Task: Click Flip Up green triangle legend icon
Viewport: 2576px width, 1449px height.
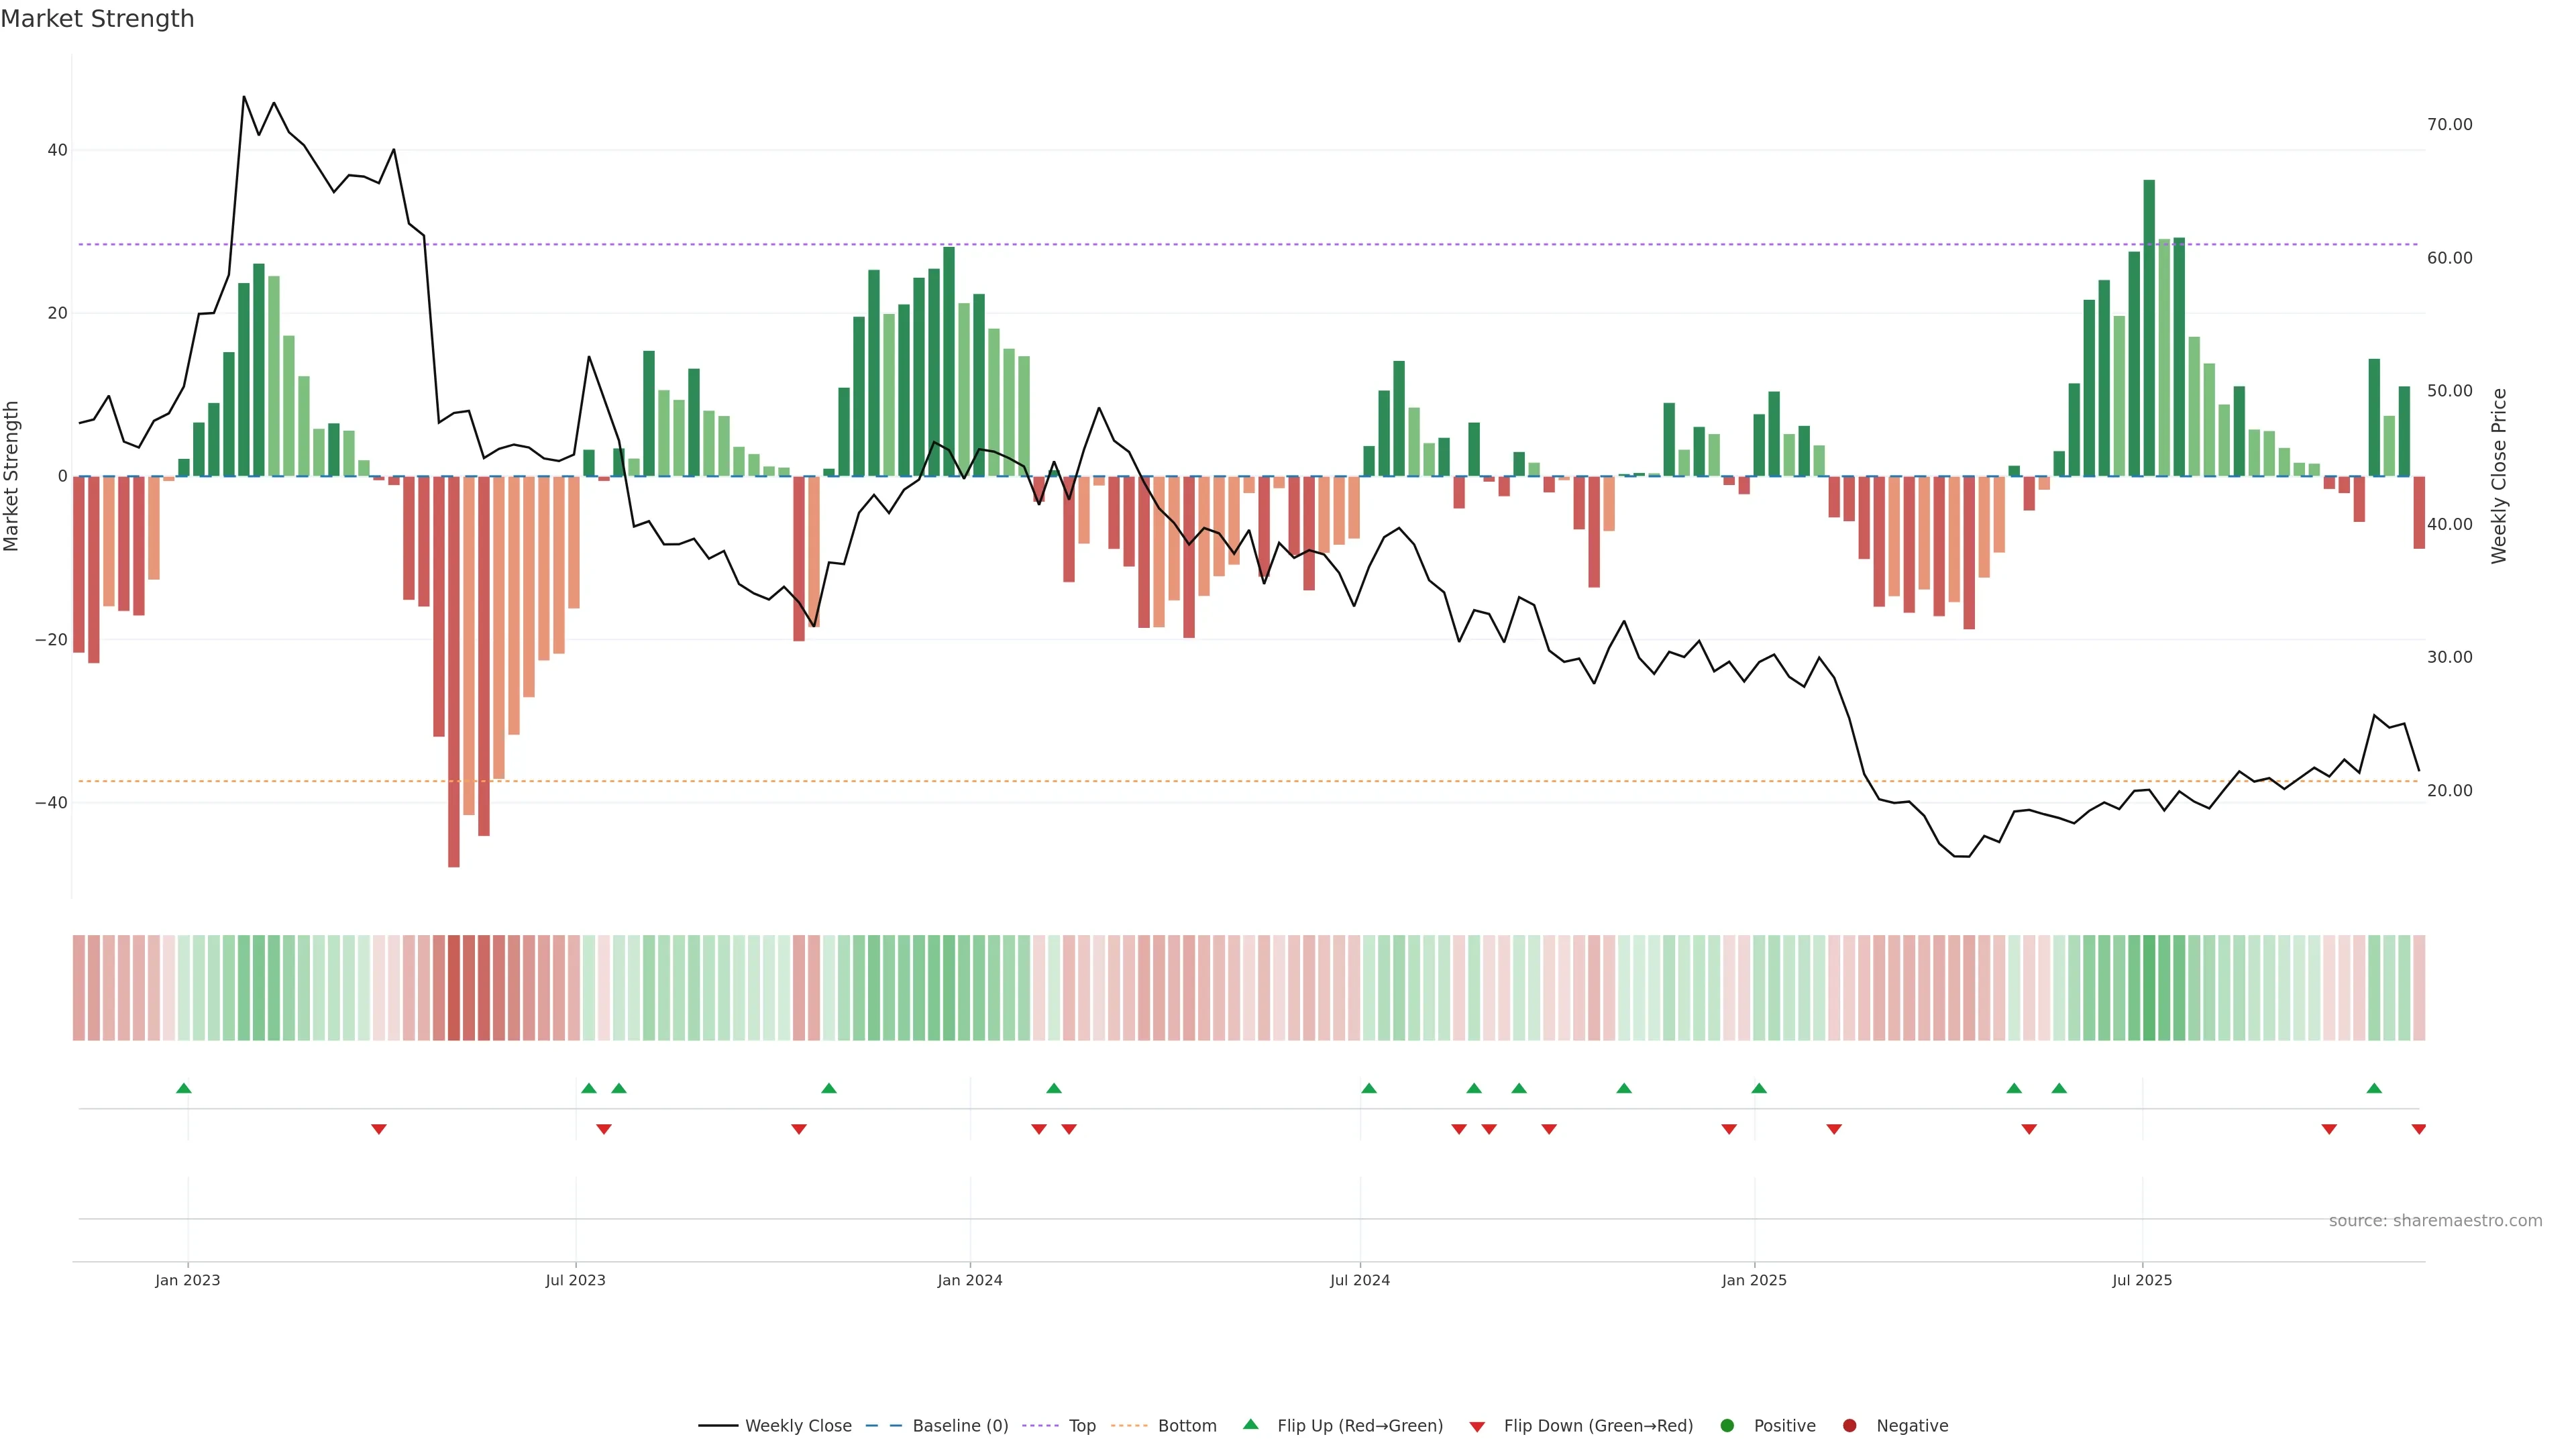Action: click(1250, 1425)
